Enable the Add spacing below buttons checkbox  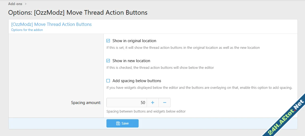(x=108, y=81)
